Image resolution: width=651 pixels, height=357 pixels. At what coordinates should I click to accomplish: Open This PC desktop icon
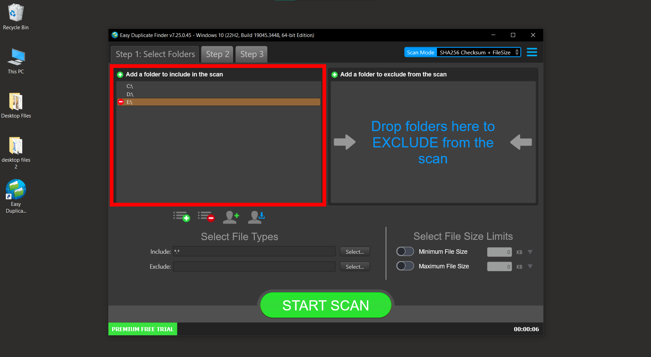click(x=16, y=61)
